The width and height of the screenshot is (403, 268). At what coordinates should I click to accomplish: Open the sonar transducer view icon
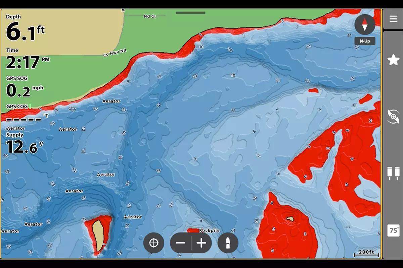[x=393, y=116]
